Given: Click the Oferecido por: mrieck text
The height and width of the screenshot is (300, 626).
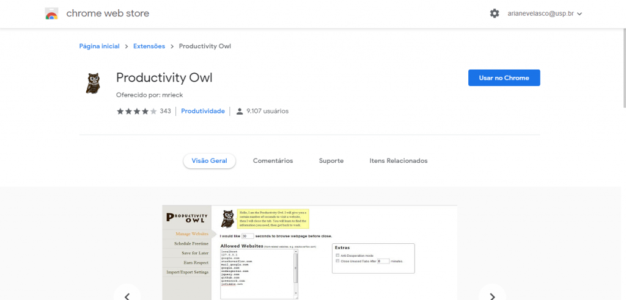Looking at the screenshot, I should pyautogui.click(x=149, y=95).
